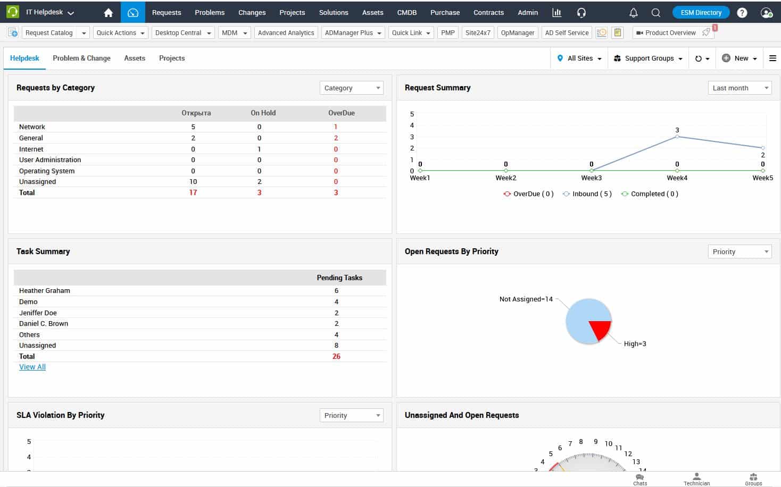The width and height of the screenshot is (781, 487).
Task: Click the ESM Directory button
Action: 701,13
